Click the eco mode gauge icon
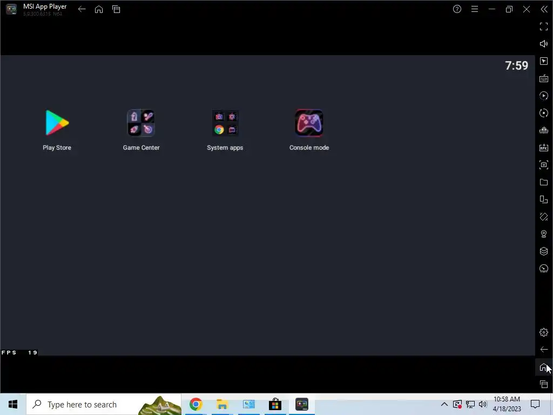The image size is (553, 415). click(544, 269)
